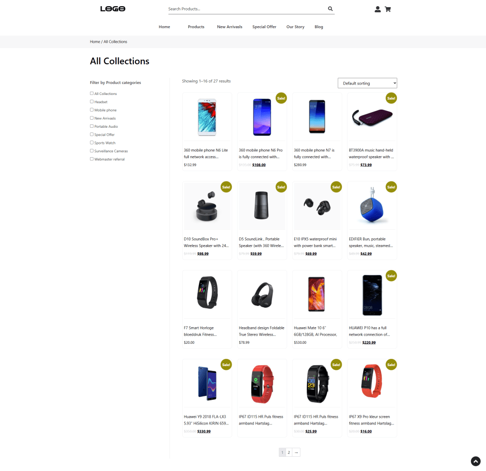The height and width of the screenshot is (471, 486).
Task: Open the EDIFIER Bun speaker thumbnail
Action: [x=372, y=206]
